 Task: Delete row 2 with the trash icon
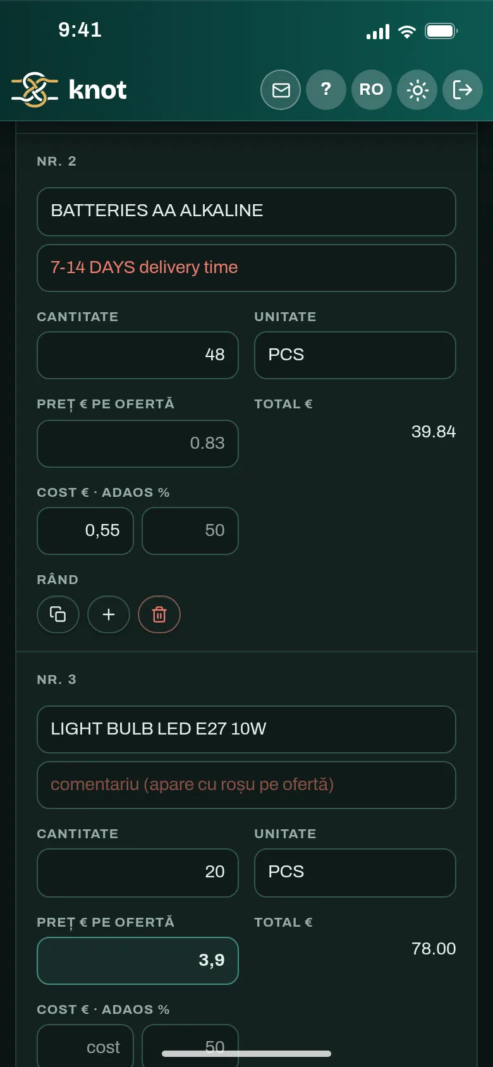(159, 614)
